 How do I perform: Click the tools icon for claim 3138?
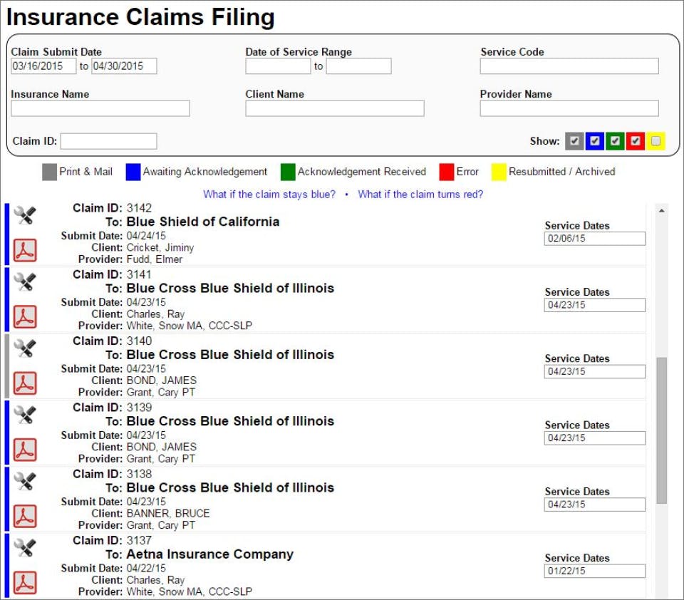(x=25, y=481)
